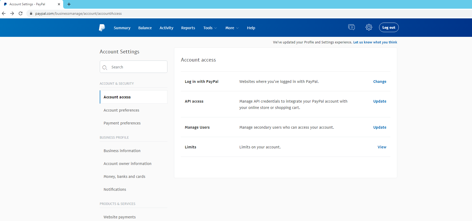Click the padlock site info icon
The height and width of the screenshot is (221, 472).
tap(31, 13)
